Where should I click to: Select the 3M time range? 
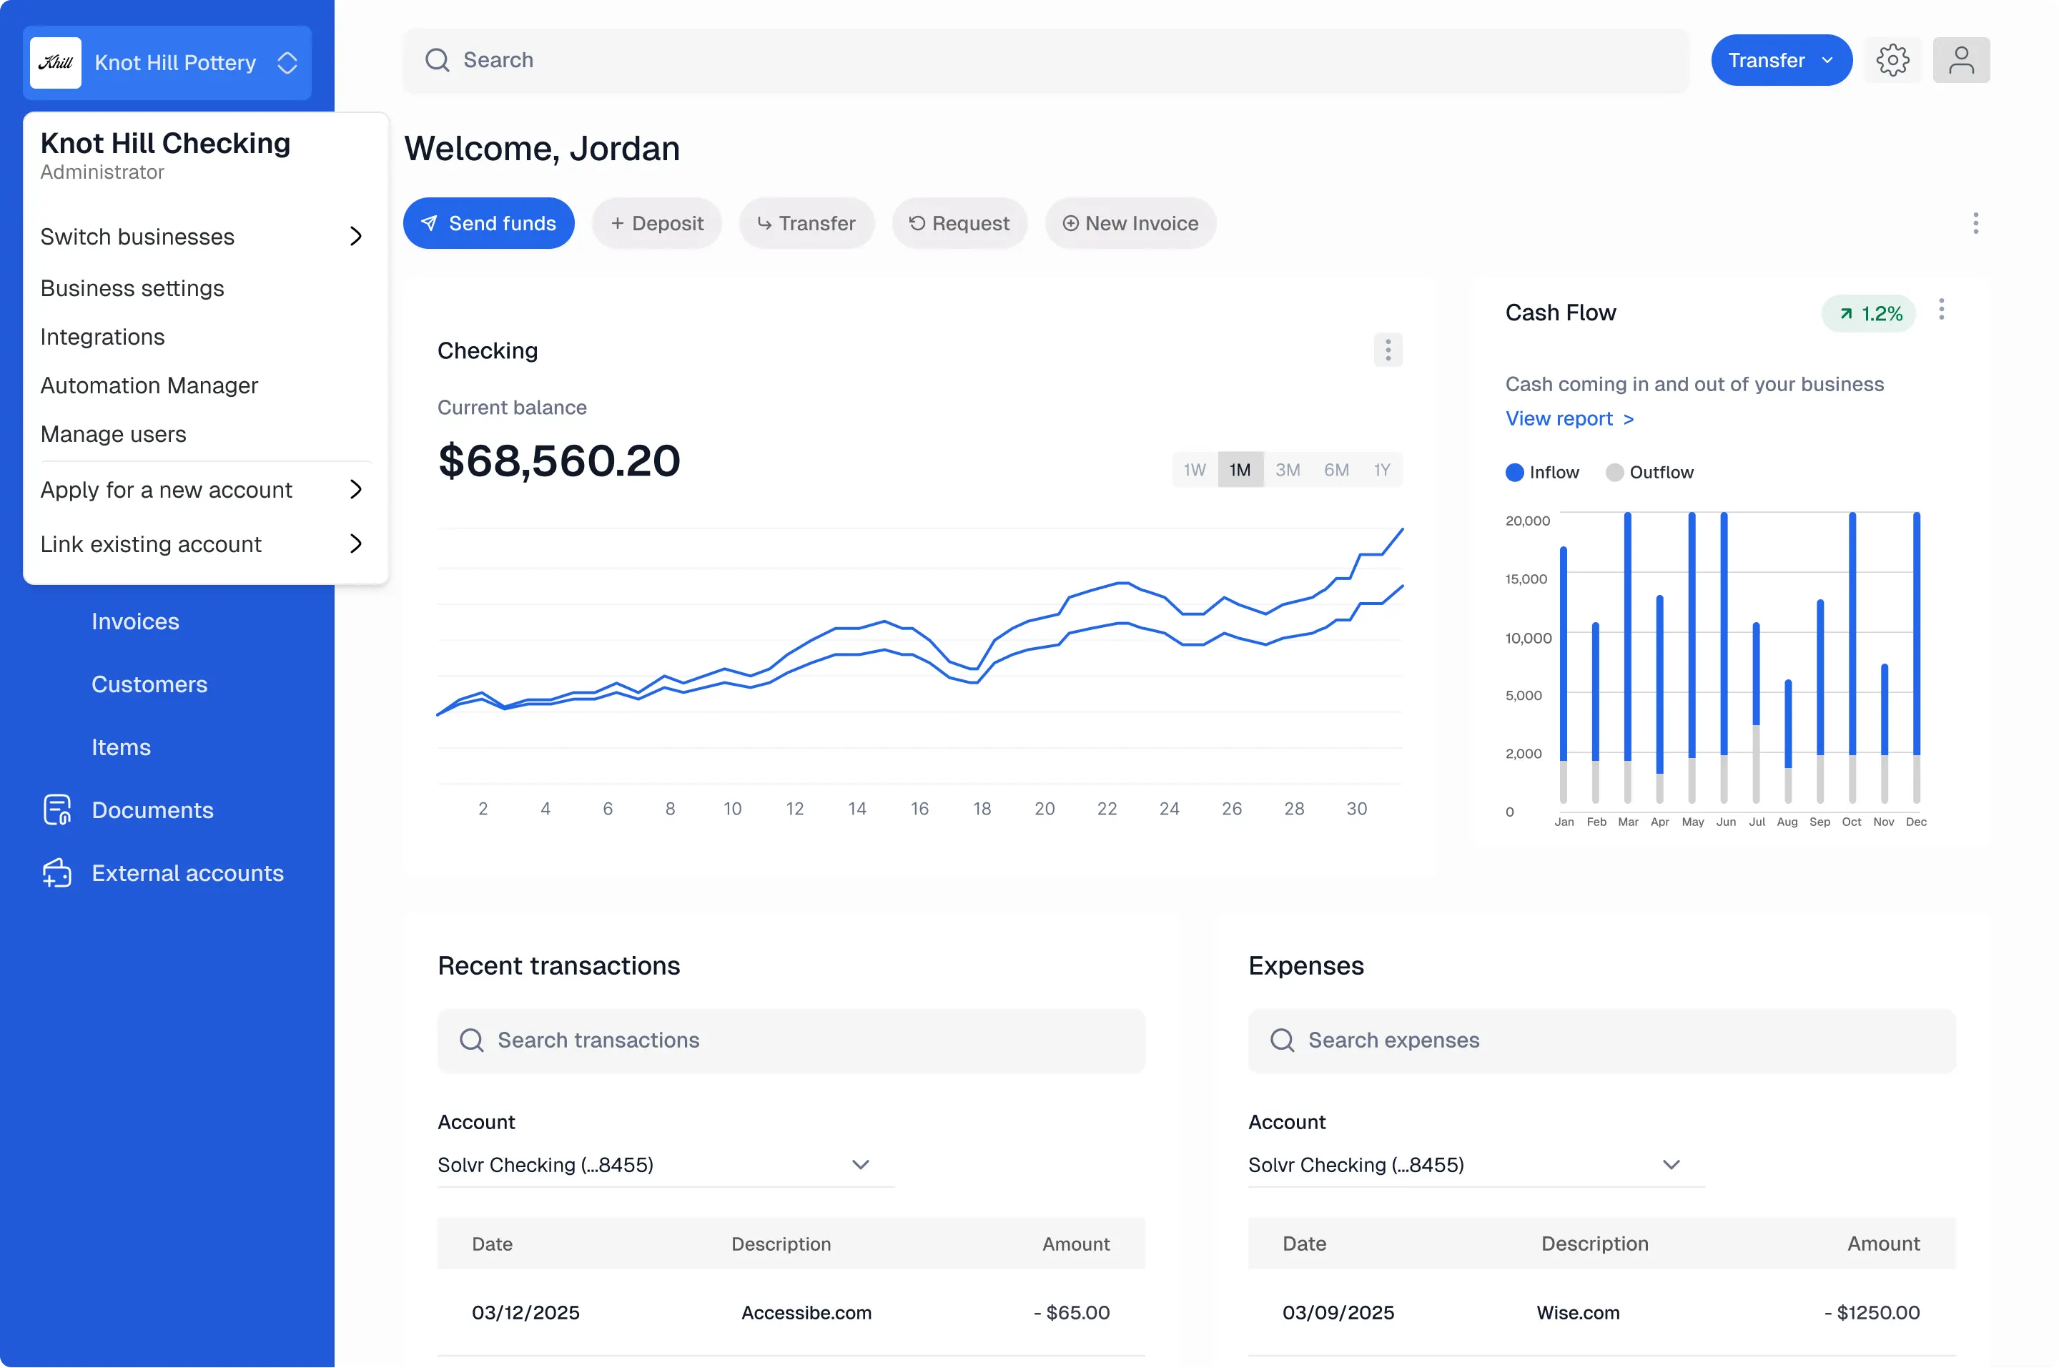(1287, 469)
